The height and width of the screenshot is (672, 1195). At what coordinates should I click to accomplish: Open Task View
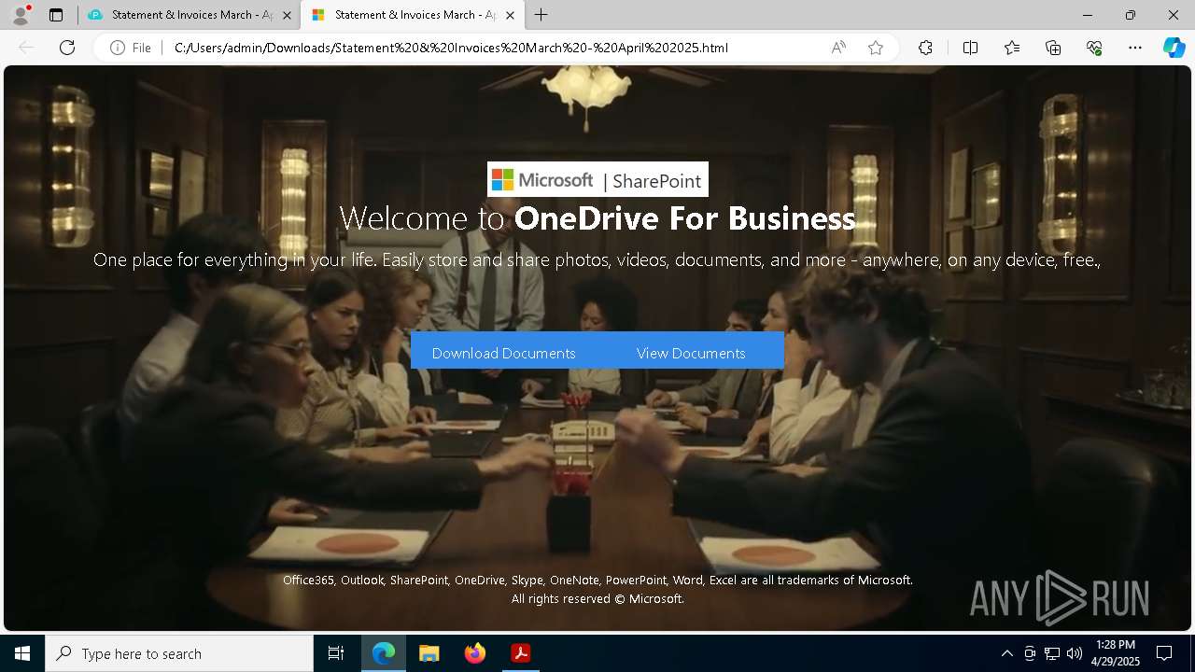pyautogui.click(x=336, y=653)
